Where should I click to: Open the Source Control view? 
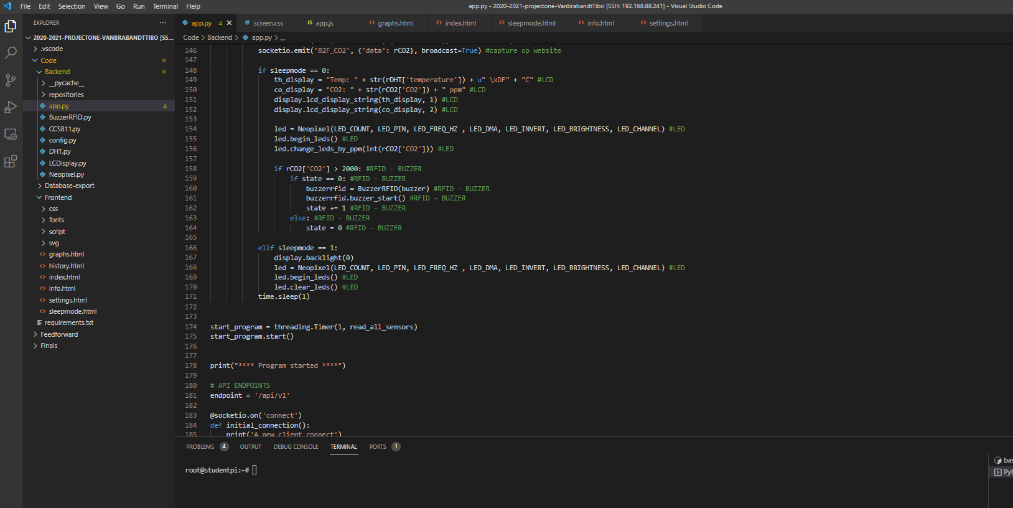coord(11,80)
